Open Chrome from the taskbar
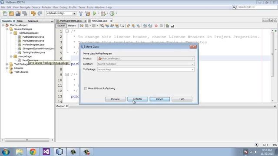The width and height of the screenshot is (278, 156). coord(33,152)
